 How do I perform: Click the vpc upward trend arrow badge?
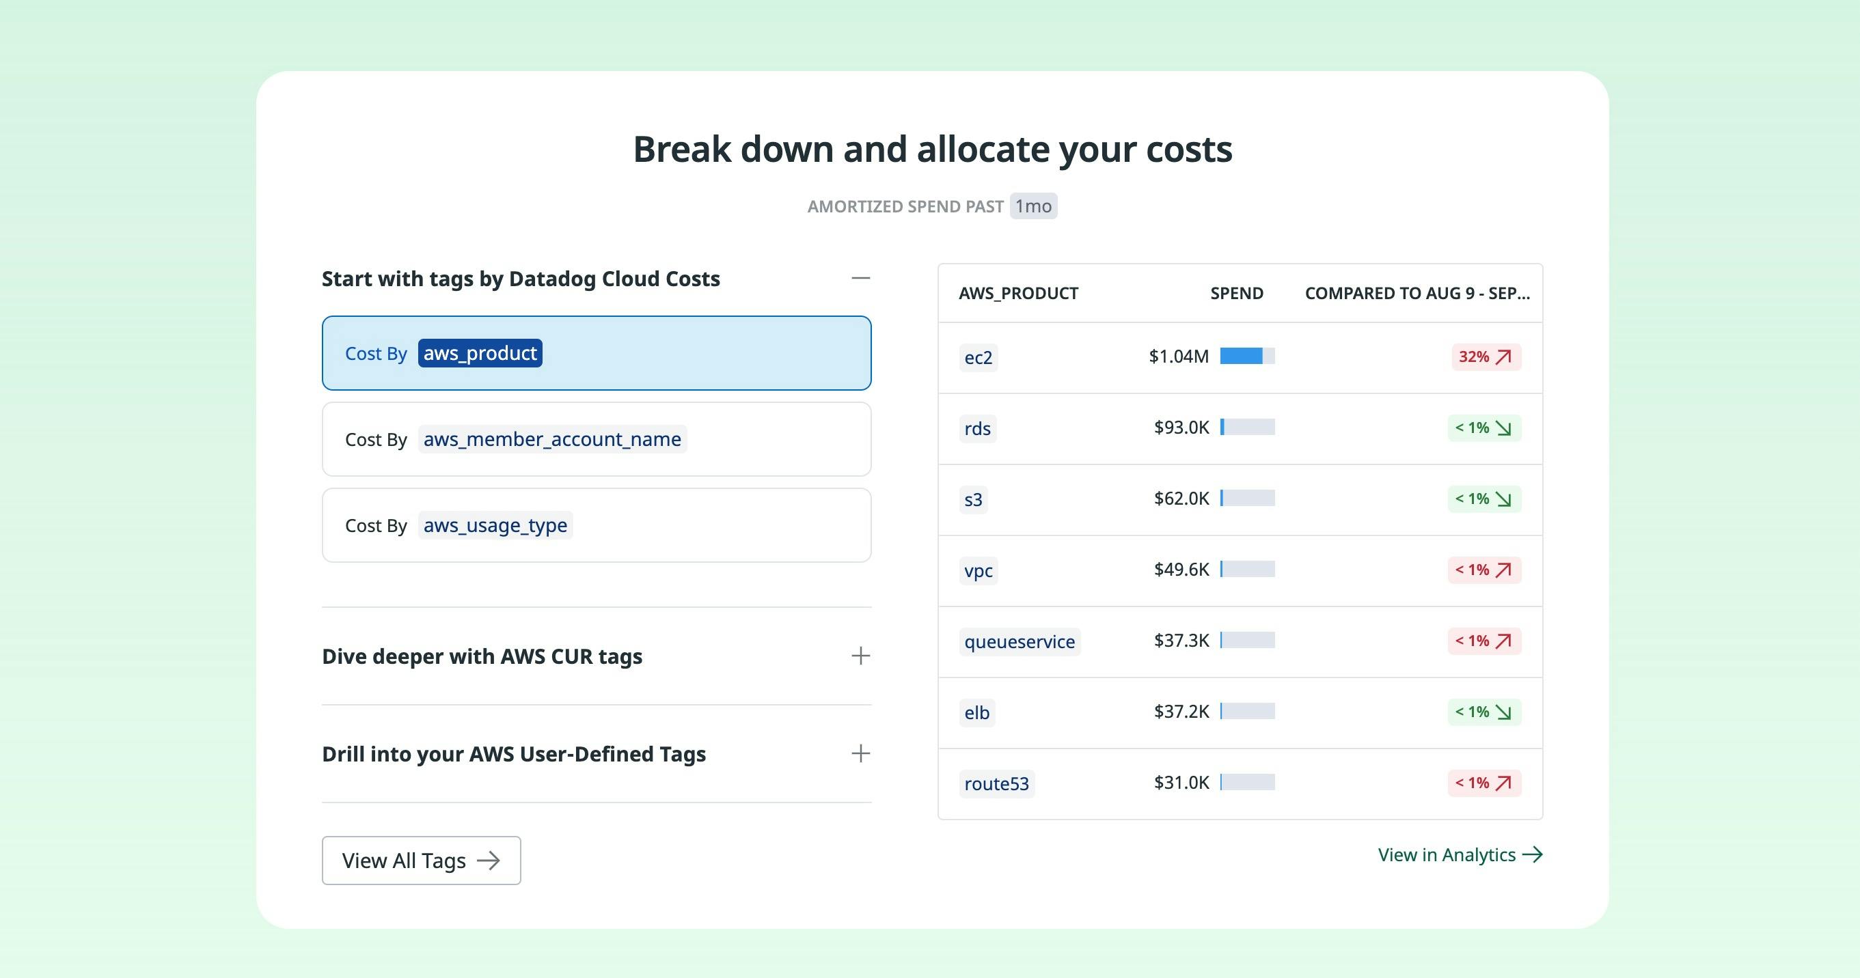click(x=1485, y=570)
